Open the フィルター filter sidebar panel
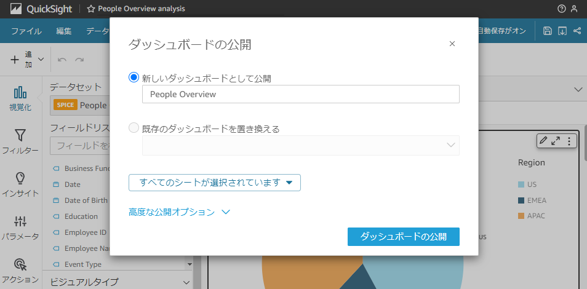This screenshot has width=587, height=289. (20, 142)
